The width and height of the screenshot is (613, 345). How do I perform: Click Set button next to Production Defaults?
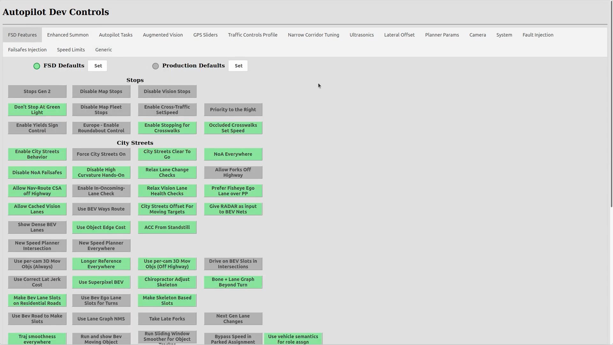click(x=238, y=66)
